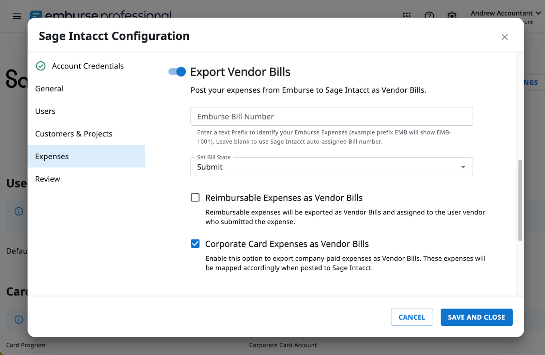
Task: Click the info icon under the Car heading
Action: coord(19,320)
